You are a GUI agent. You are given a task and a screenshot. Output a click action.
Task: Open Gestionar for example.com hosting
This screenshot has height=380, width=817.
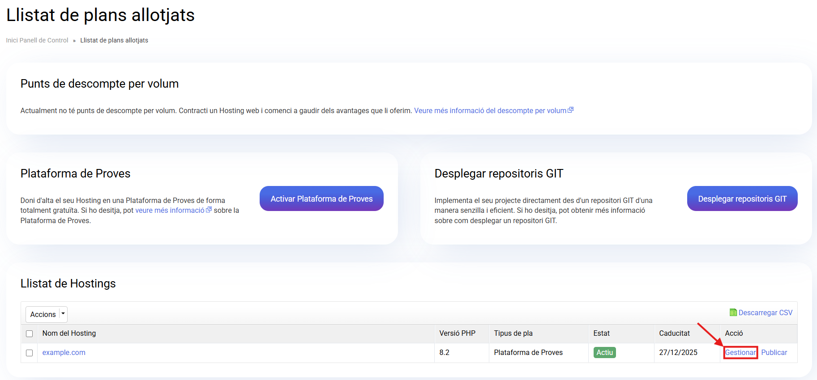point(740,352)
